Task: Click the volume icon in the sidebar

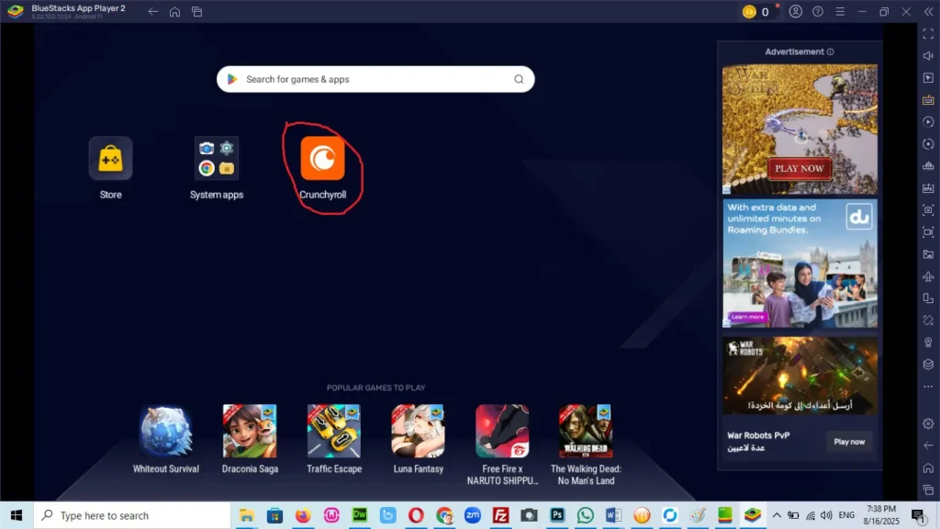Action: pos(928,56)
